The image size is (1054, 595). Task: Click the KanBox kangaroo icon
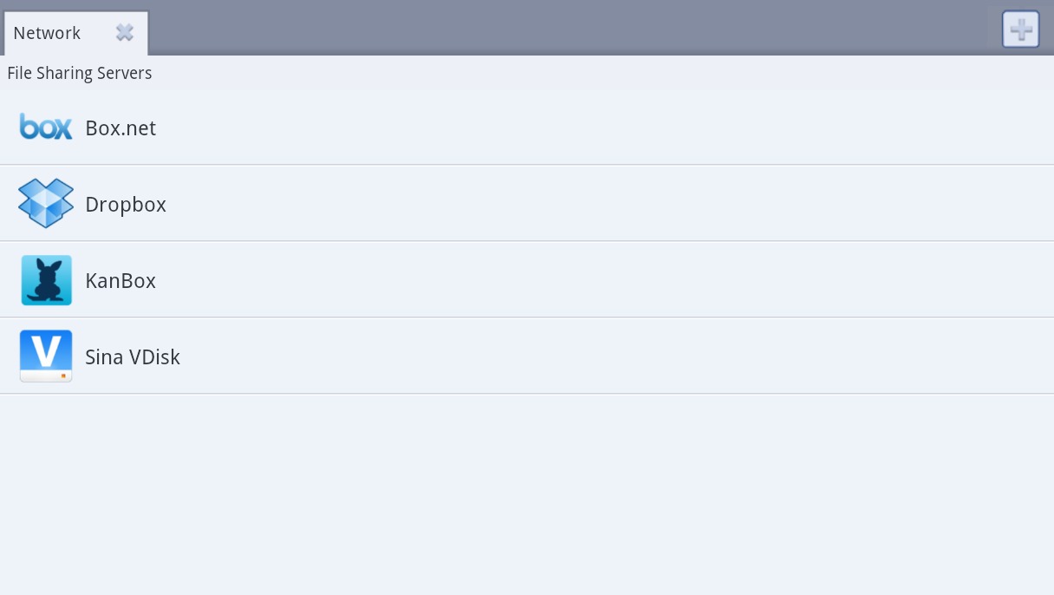46,280
